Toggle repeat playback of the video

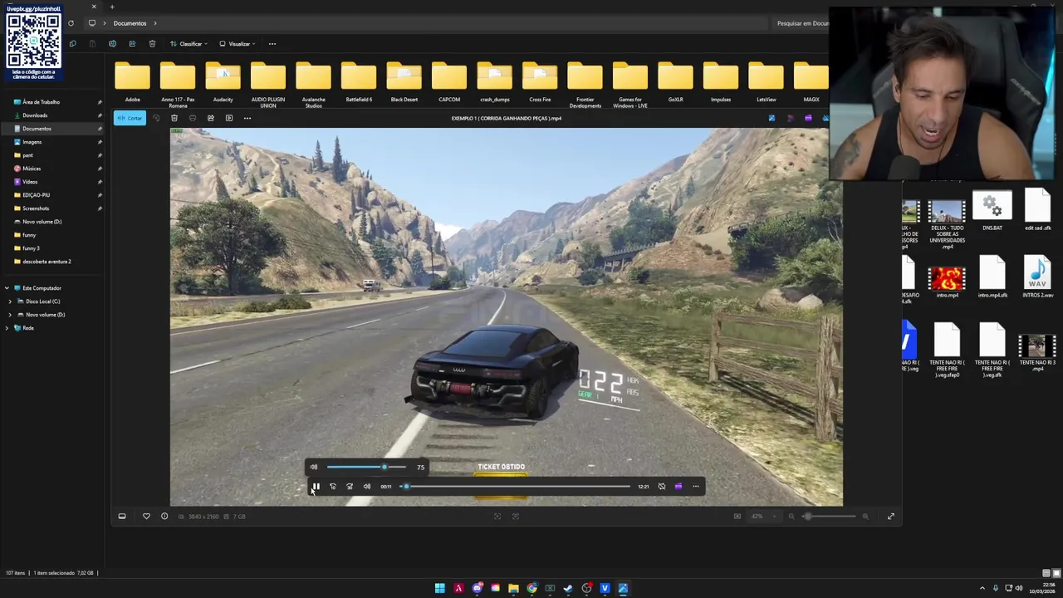pyautogui.click(x=661, y=487)
